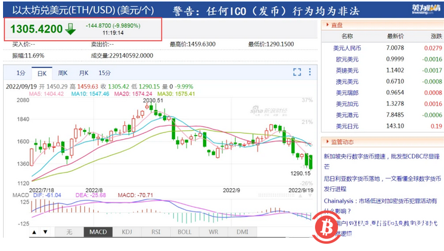The width and height of the screenshot is (444, 251).
Task: Open the 英镑美元 quote link
Action: [x=347, y=70]
